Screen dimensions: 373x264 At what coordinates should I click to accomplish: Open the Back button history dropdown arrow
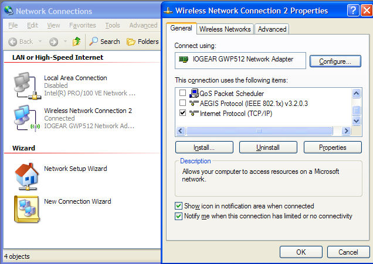tap(40, 42)
